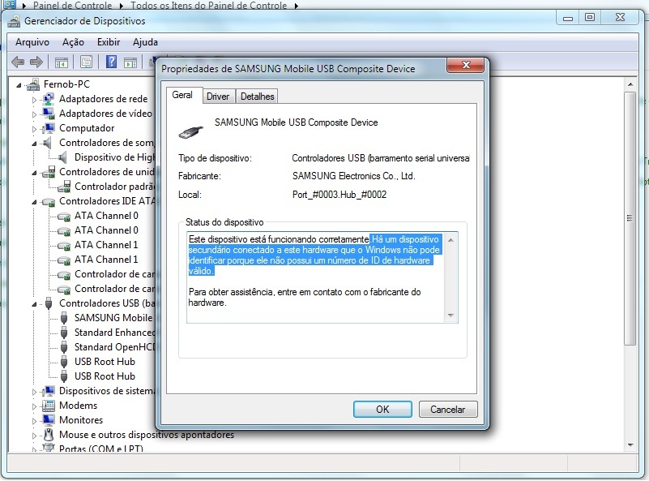Select the first USB Root Hub entry
The image size is (649, 481).
pyautogui.click(x=105, y=362)
